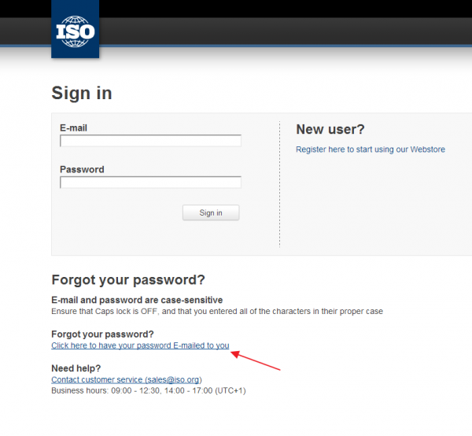The height and width of the screenshot is (436, 472).
Task: Click the dotted vertical divider line
Action: pos(279,184)
